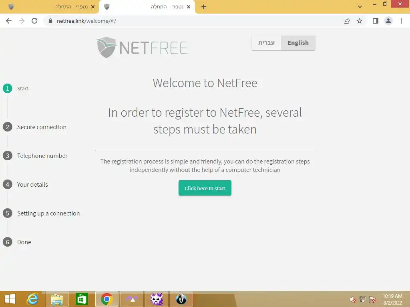Close the active NetFree tab
The width and height of the screenshot is (410, 307).
(x=189, y=7)
